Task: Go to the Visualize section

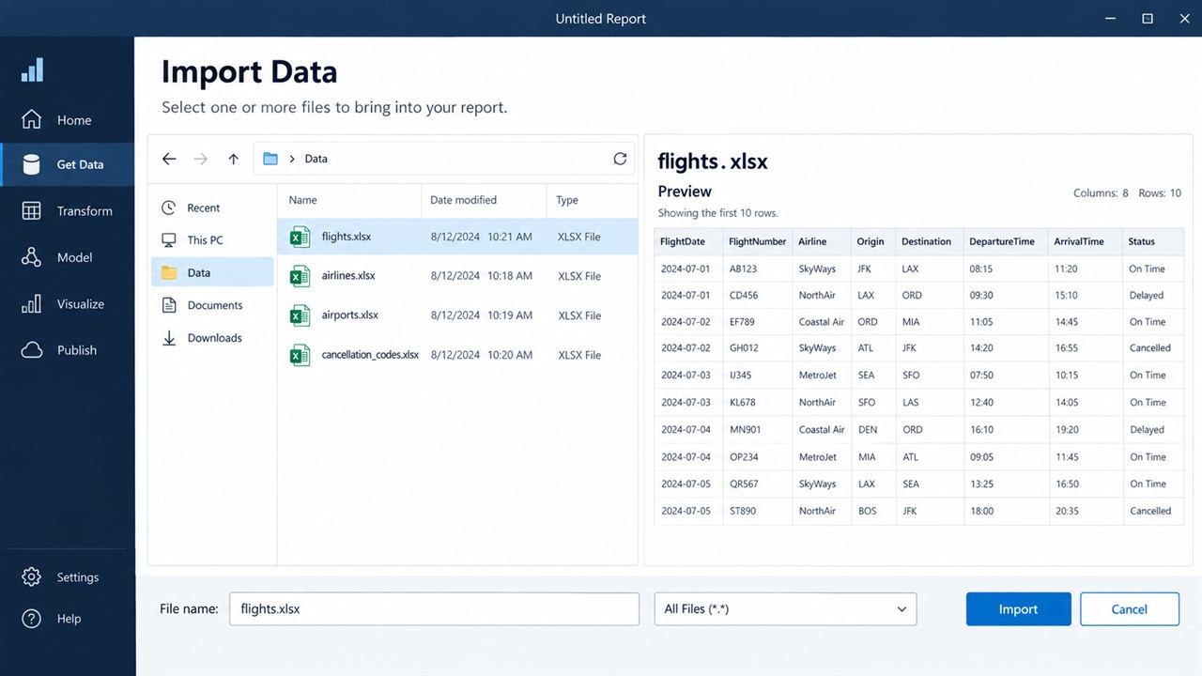Action: coord(68,304)
